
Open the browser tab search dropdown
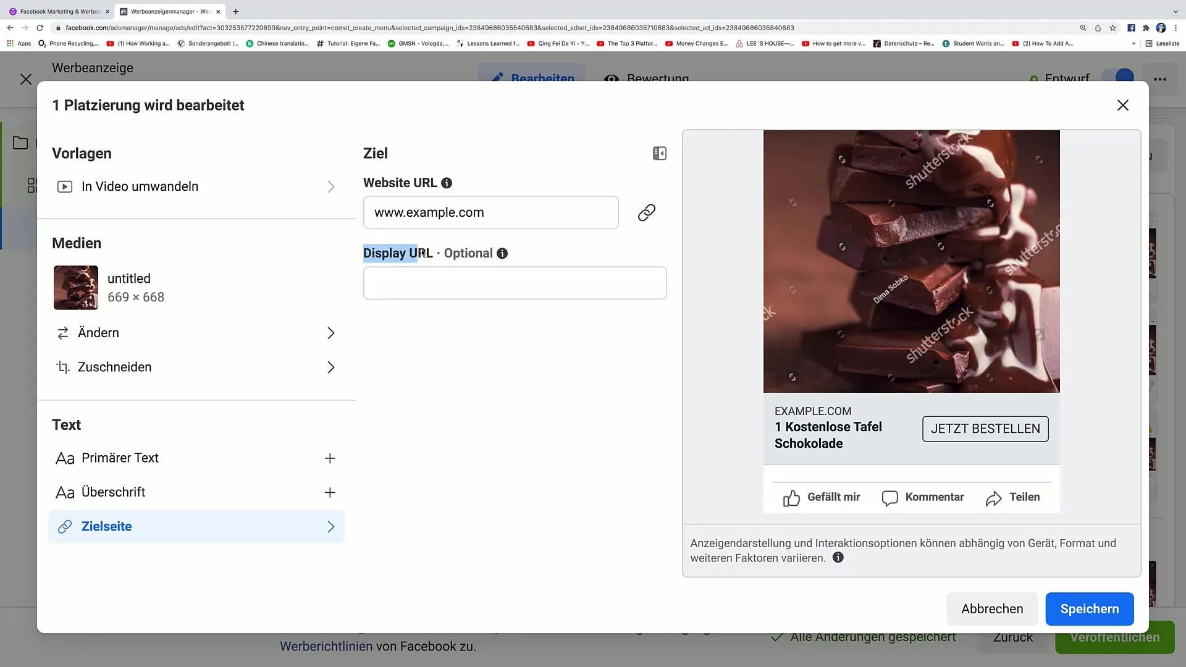(1175, 11)
